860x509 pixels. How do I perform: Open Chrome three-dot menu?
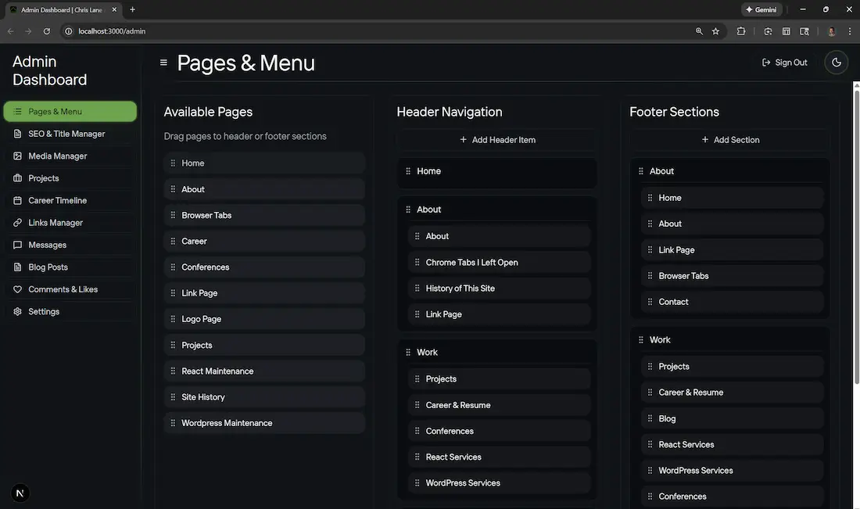[x=850, y=31]
